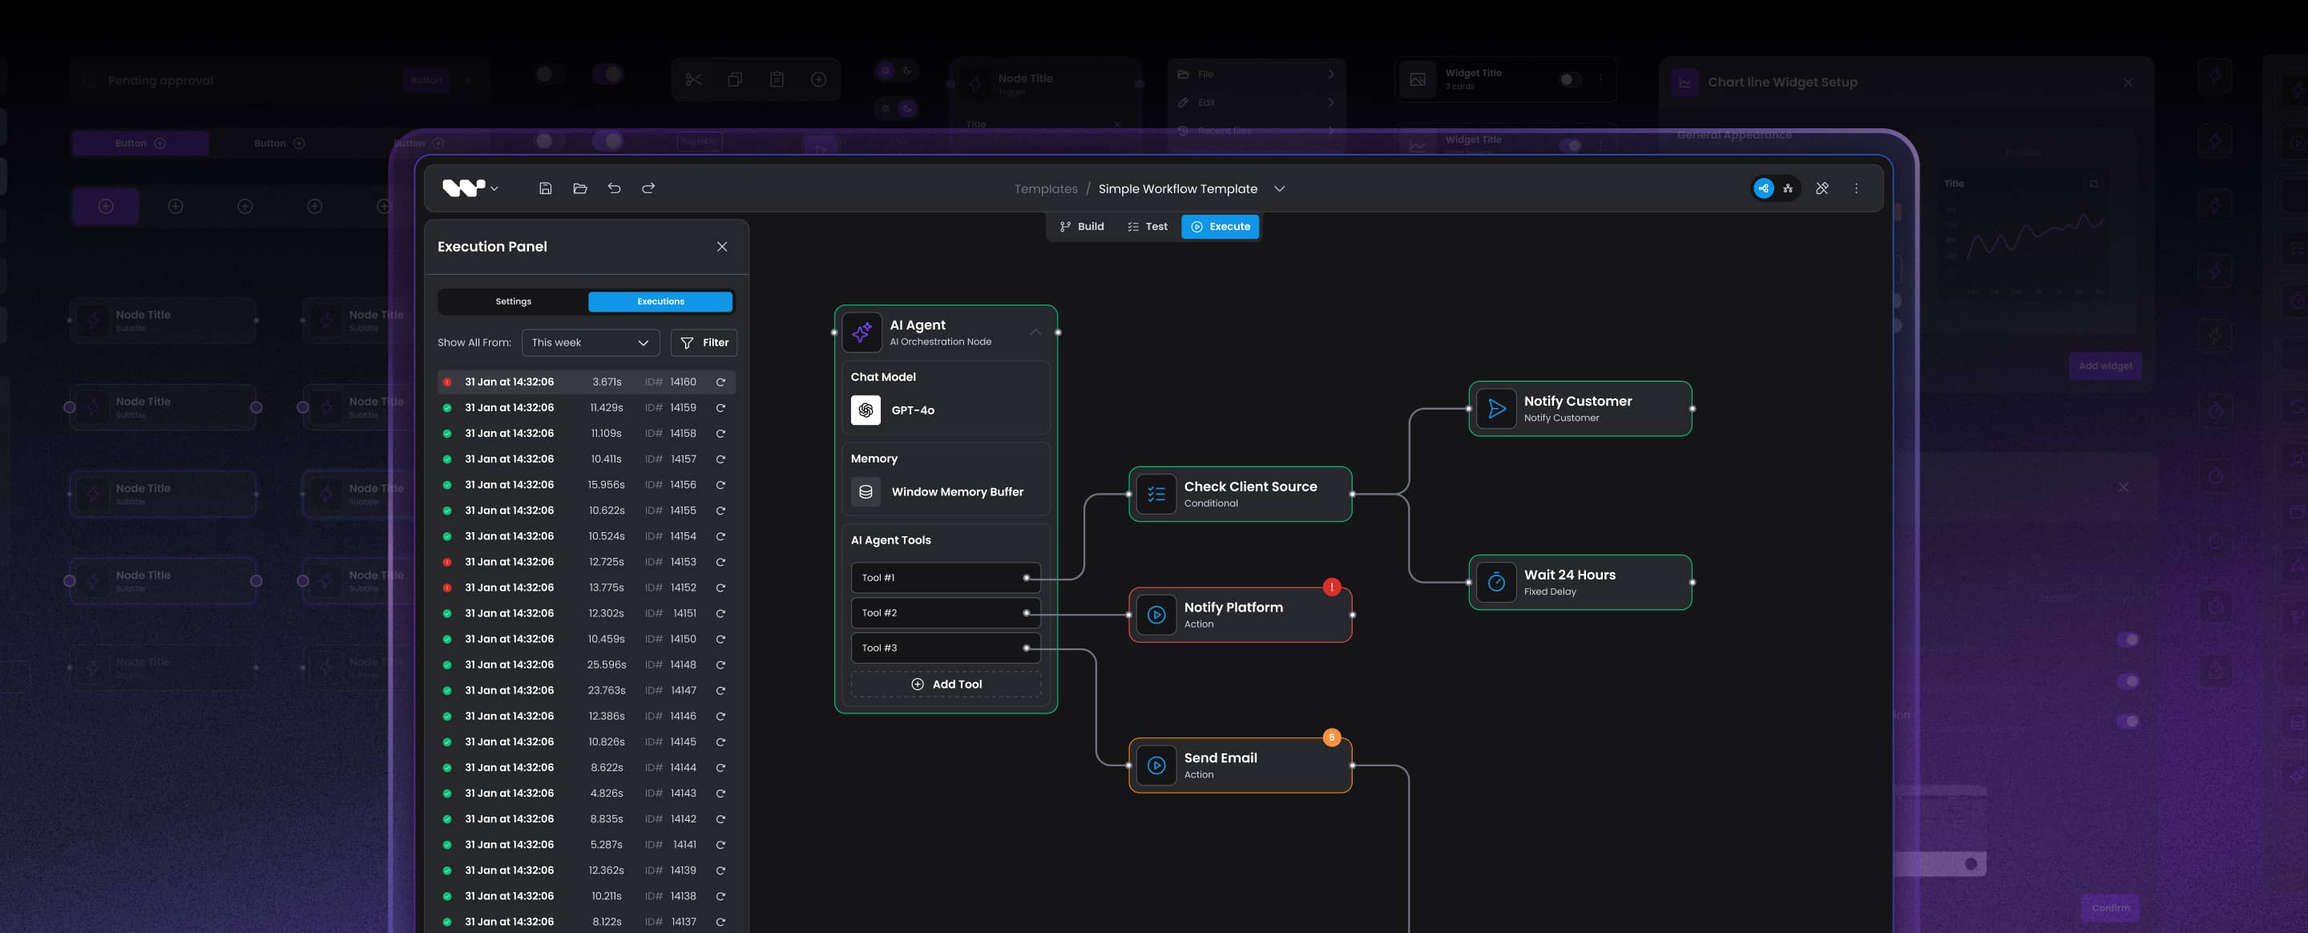The height and width of the screenshot is (933, 2308).
Task: Select the Test mode tab
Action: tap(1147, 227)
